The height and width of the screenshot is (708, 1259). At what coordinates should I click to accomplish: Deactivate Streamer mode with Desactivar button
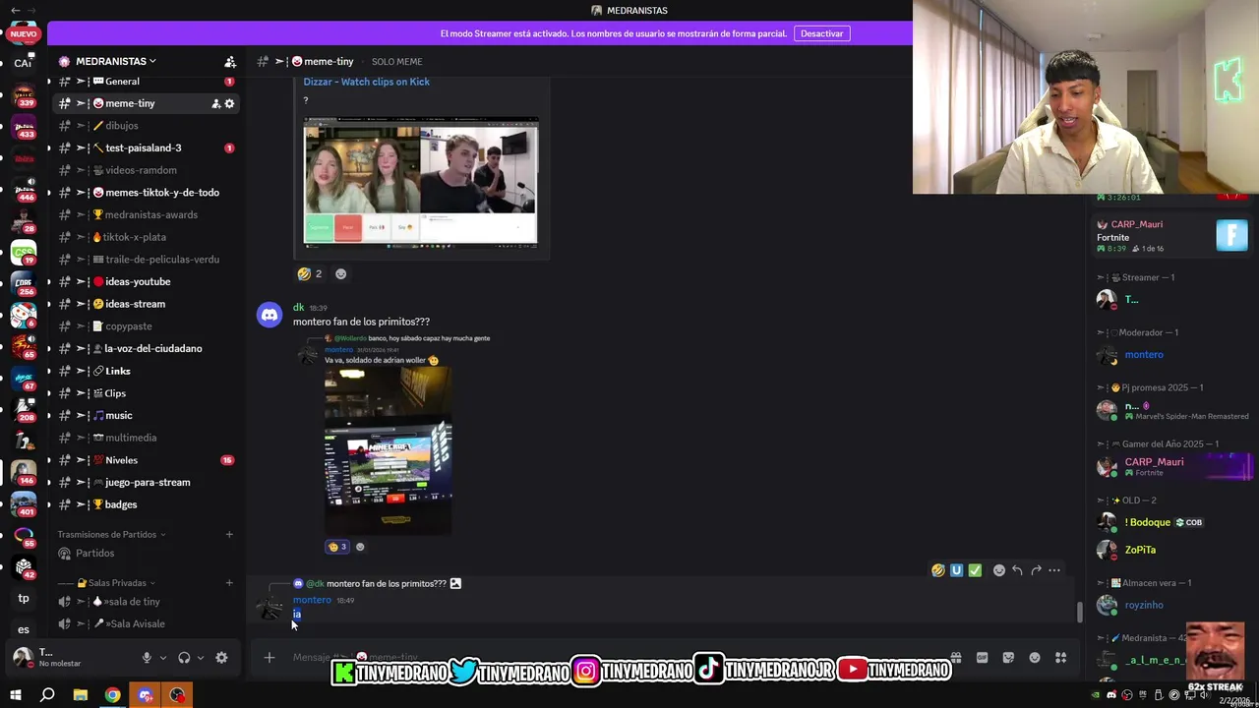(821, 33)
